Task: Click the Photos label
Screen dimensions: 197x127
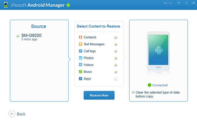Action: click(x=89, y=58)
